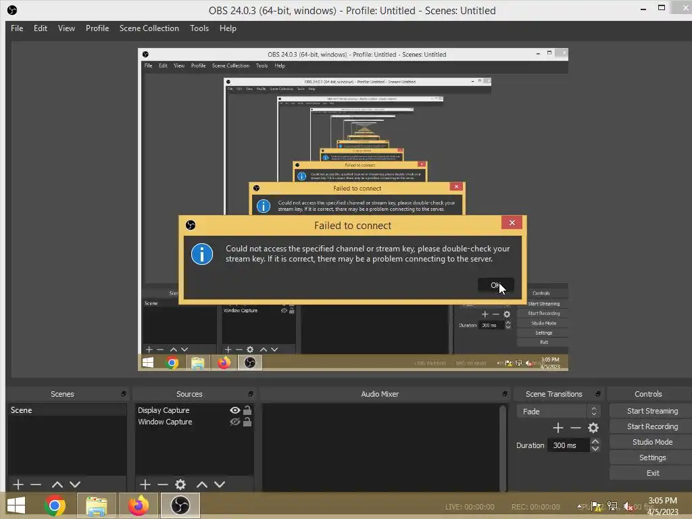Move scene up with arrow icon
The image size is (692, 519).
click(57, 485)
